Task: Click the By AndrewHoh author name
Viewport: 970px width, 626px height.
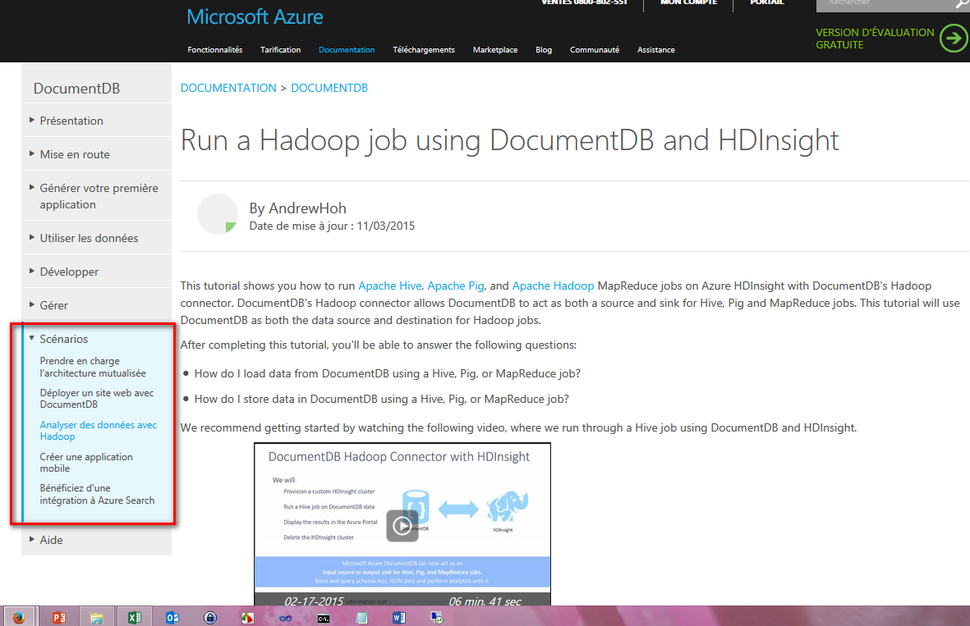Action: [x=297, y=208]
